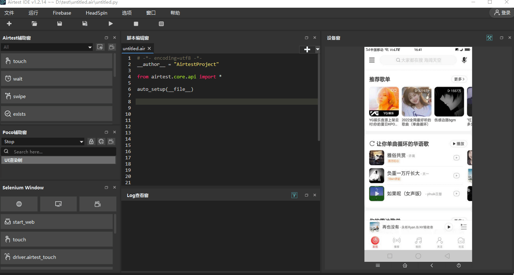Image resolution: width=514 pixels, height=275 pixels.
Task: Open the device tools icon in the 设备窗 header
Action: 489,38
